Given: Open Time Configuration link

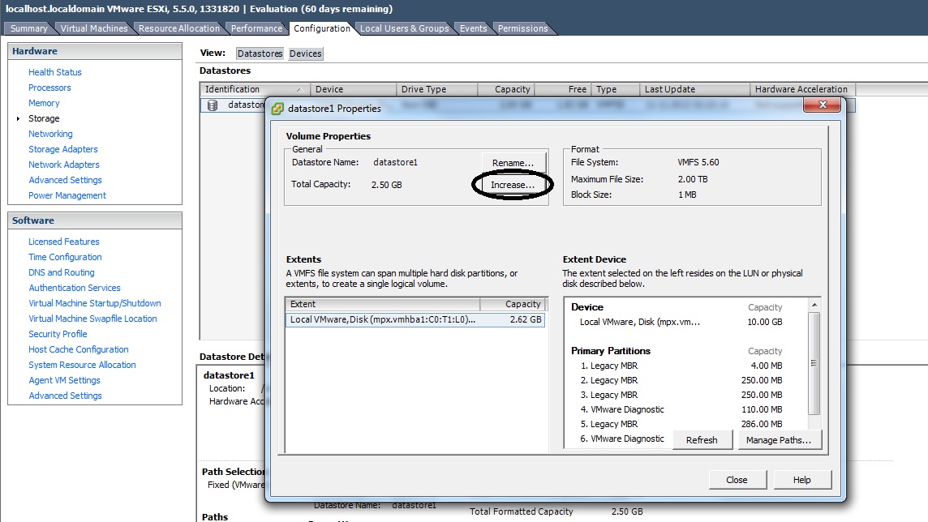Looking at the screenshot, I should coord(65,257).
